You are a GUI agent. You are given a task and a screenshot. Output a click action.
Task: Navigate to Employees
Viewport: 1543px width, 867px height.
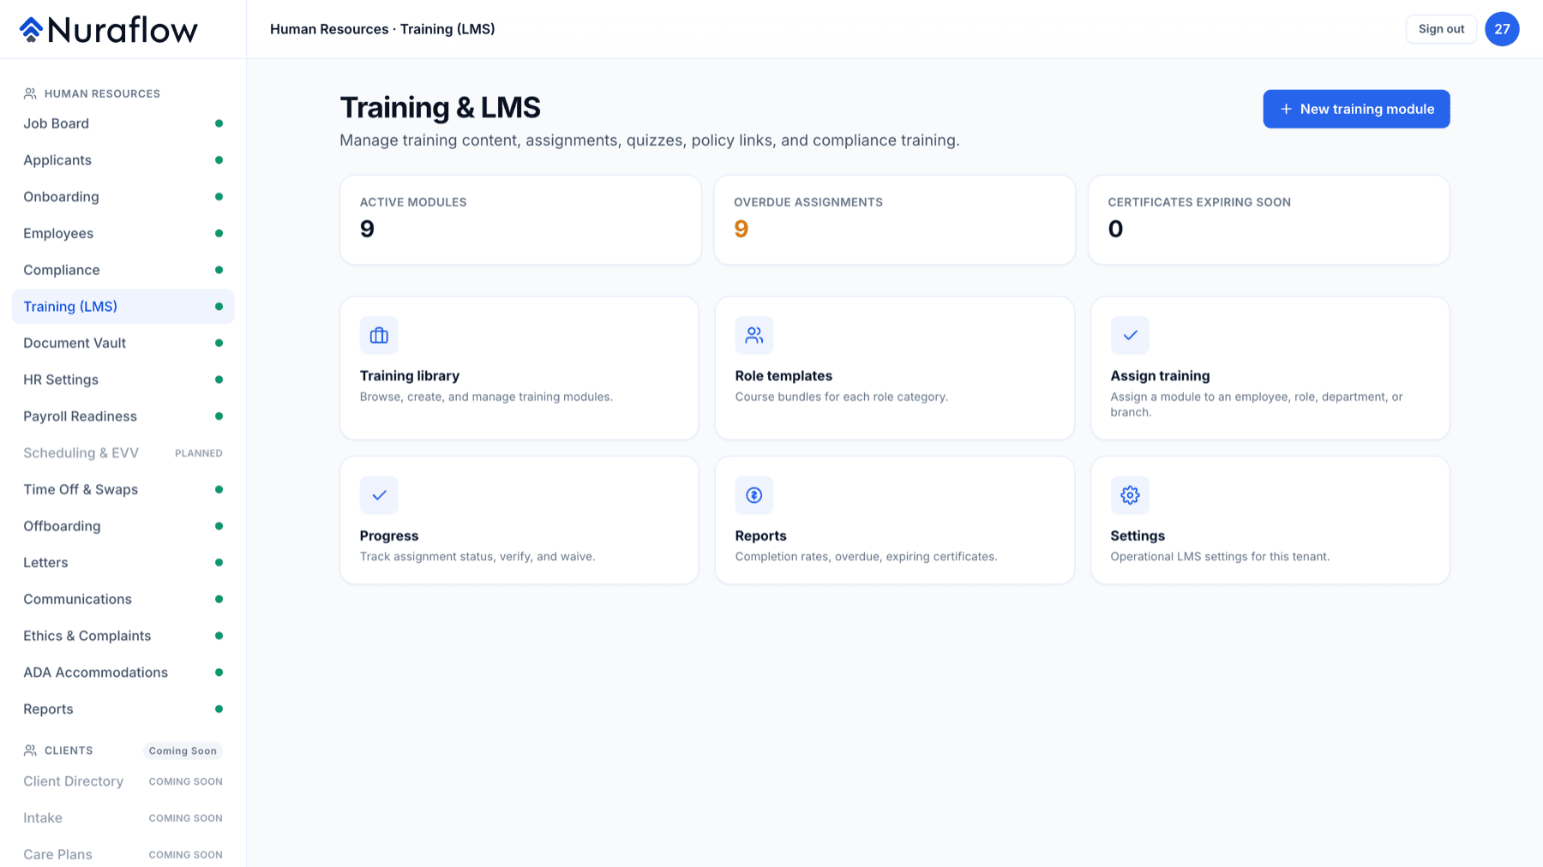tap(123, 233)
